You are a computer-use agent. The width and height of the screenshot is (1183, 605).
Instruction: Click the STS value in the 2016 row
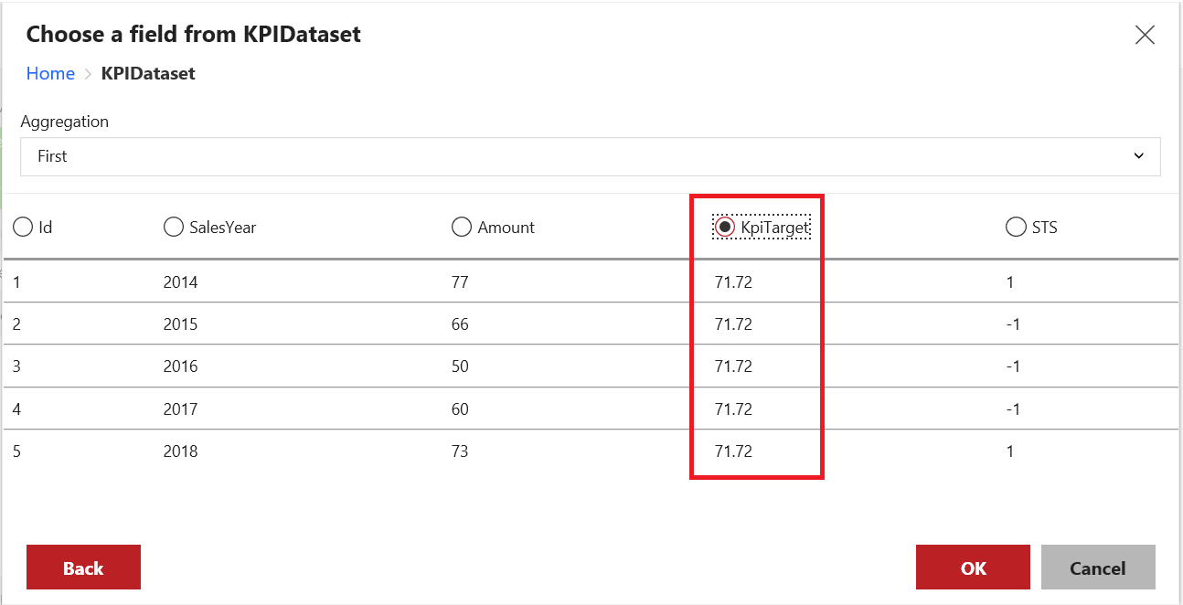[x=1012, y=366]
